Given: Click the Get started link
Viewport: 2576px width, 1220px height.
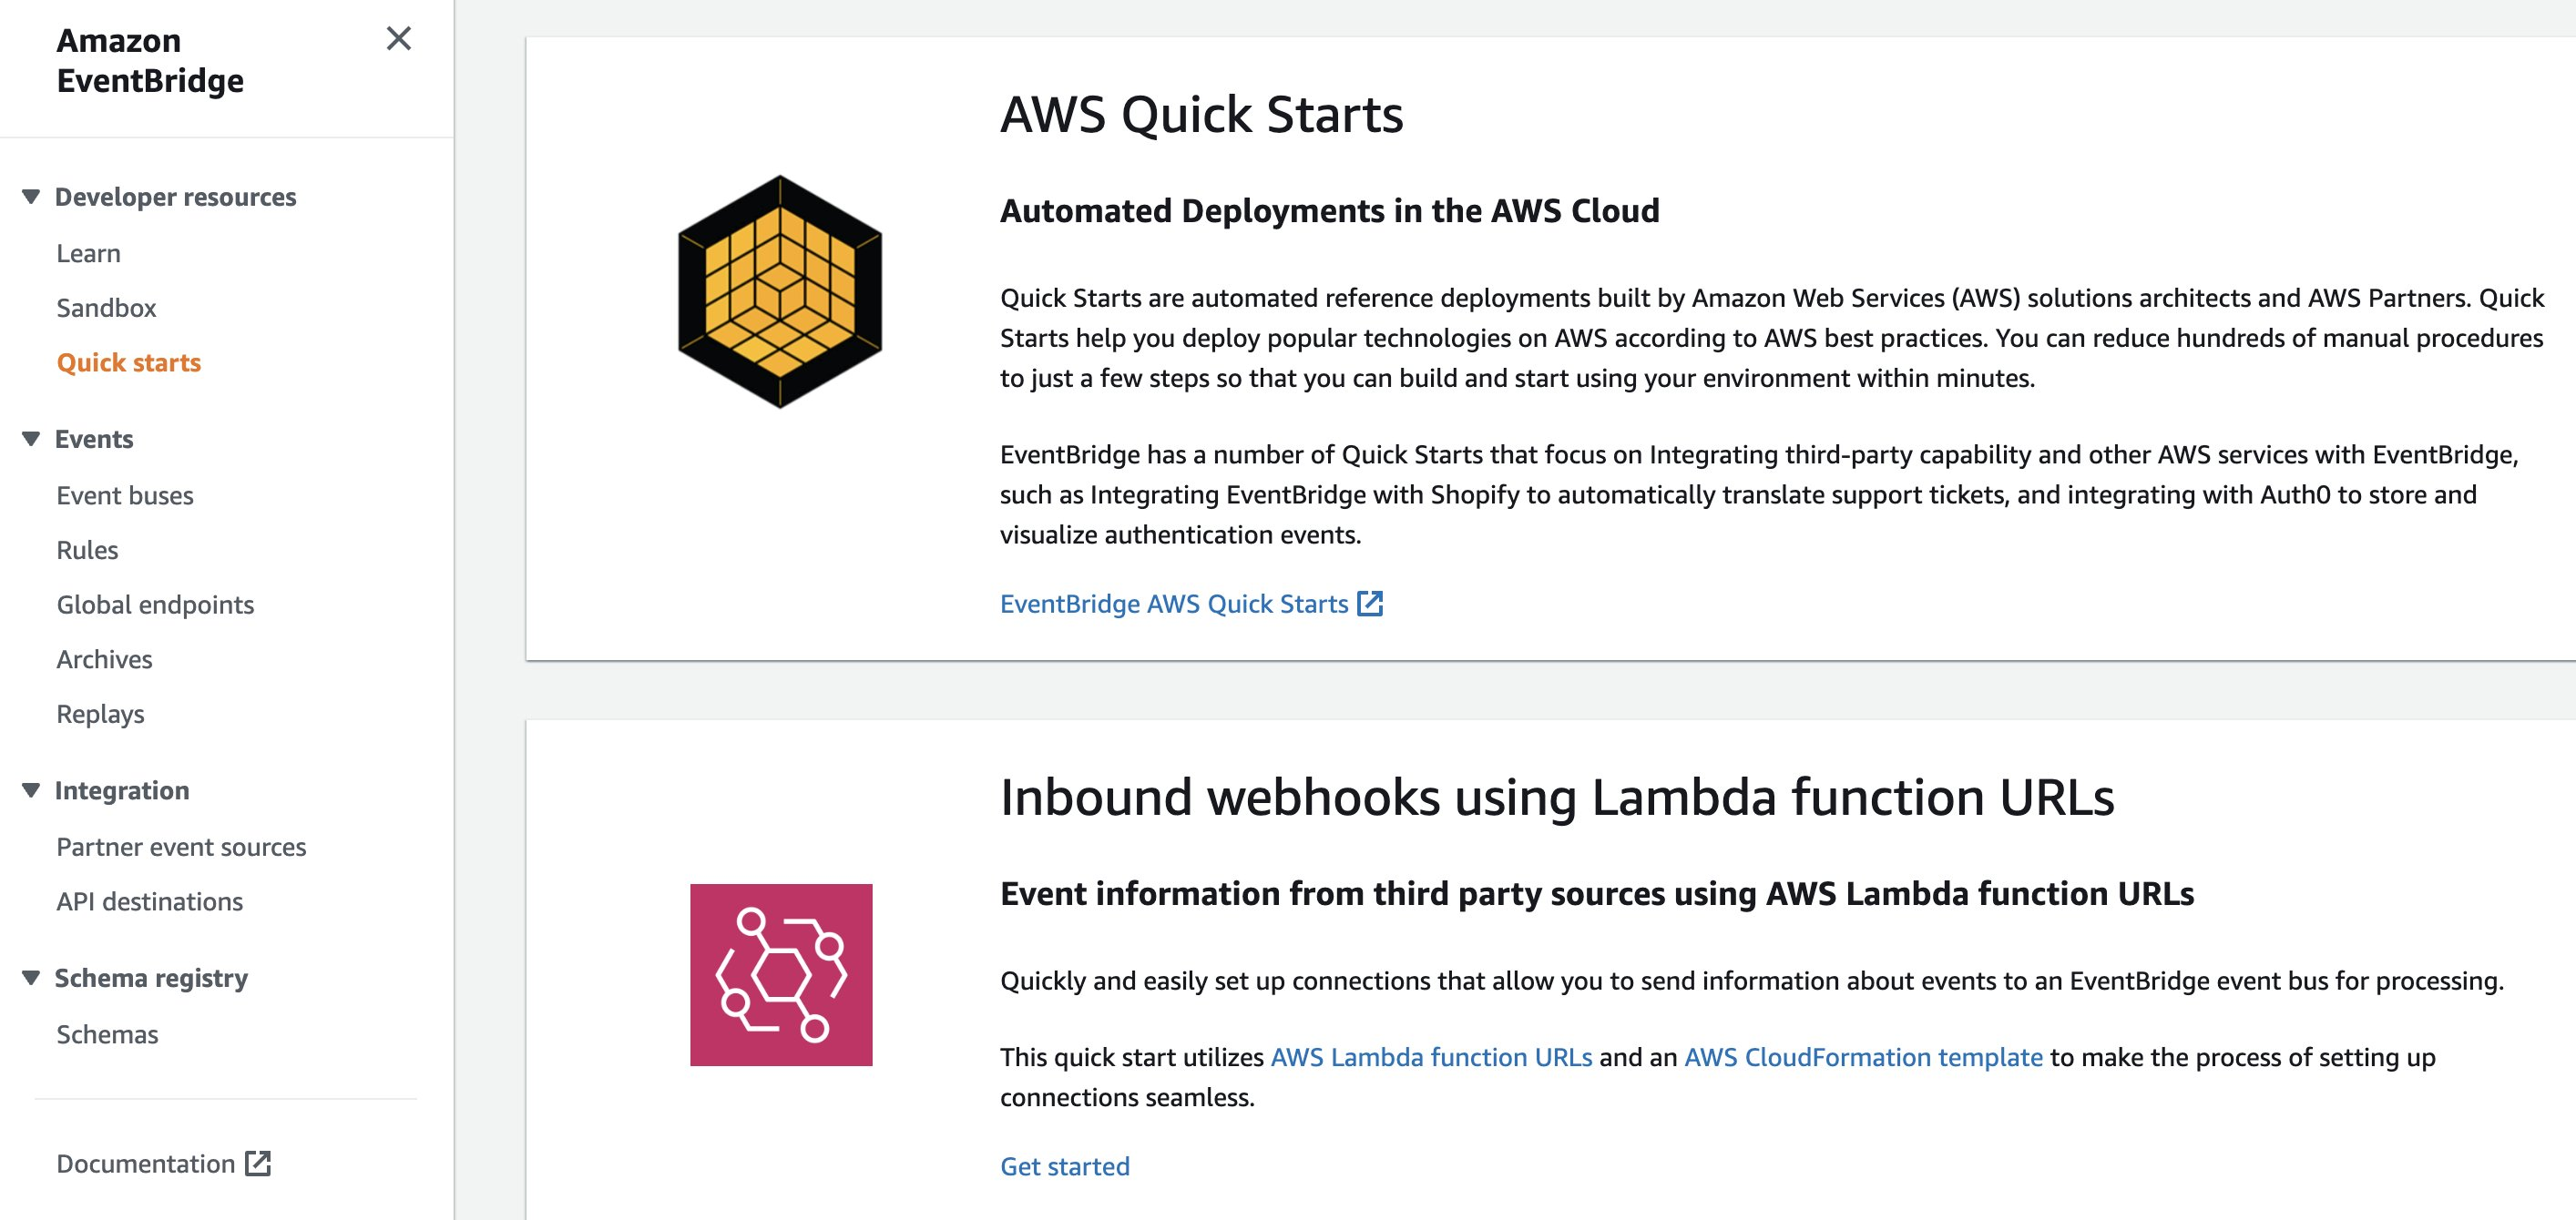Looking at the screenshot, I should click(x=1065, y=1167).
